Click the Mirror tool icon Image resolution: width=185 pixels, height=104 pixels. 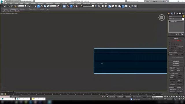96,6
